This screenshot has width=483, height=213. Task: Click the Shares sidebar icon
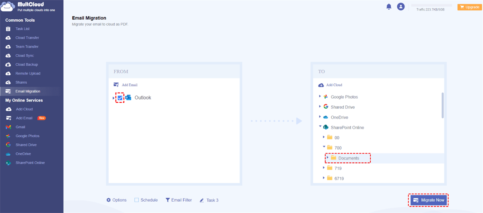click(x=8, y=82)
